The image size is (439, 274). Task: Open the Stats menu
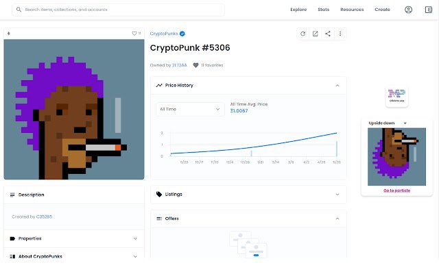(323, 10)
